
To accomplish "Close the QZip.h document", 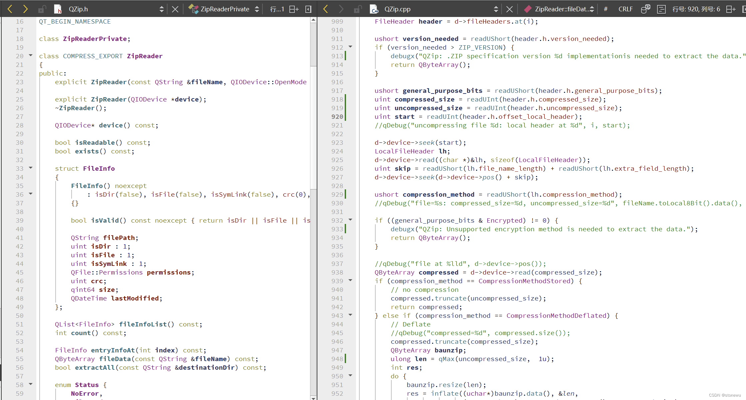I will [175, 9].
